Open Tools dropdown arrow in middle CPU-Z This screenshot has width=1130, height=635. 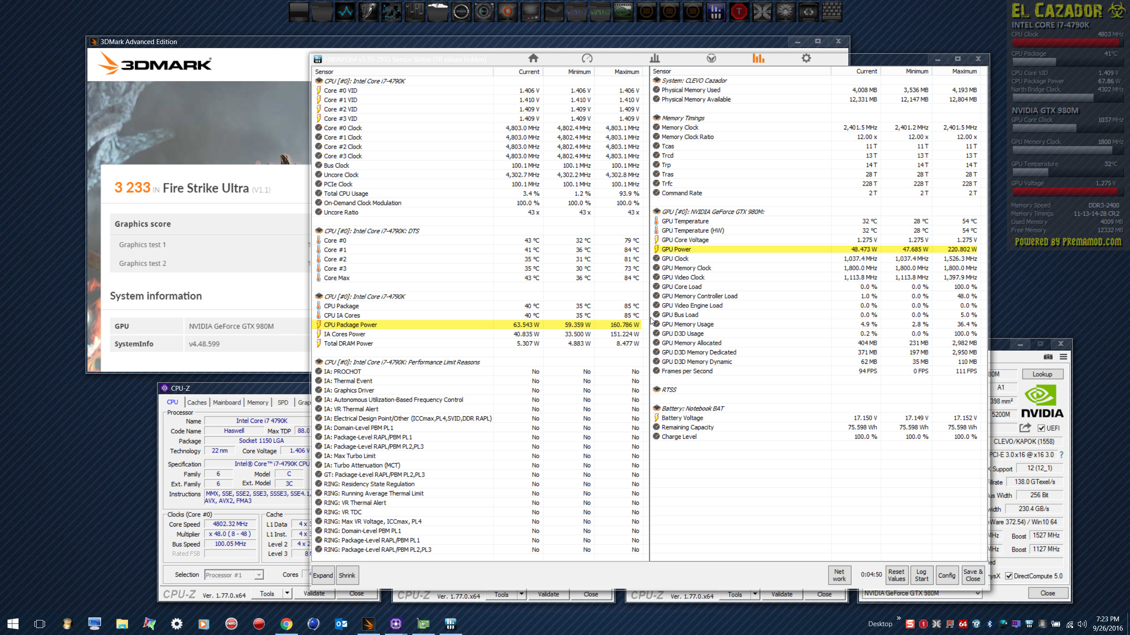point(521,594)
